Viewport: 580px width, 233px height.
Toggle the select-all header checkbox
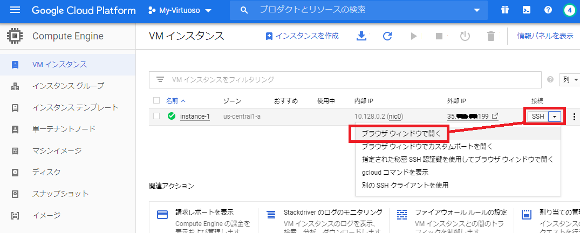click(x=156, y=101)
